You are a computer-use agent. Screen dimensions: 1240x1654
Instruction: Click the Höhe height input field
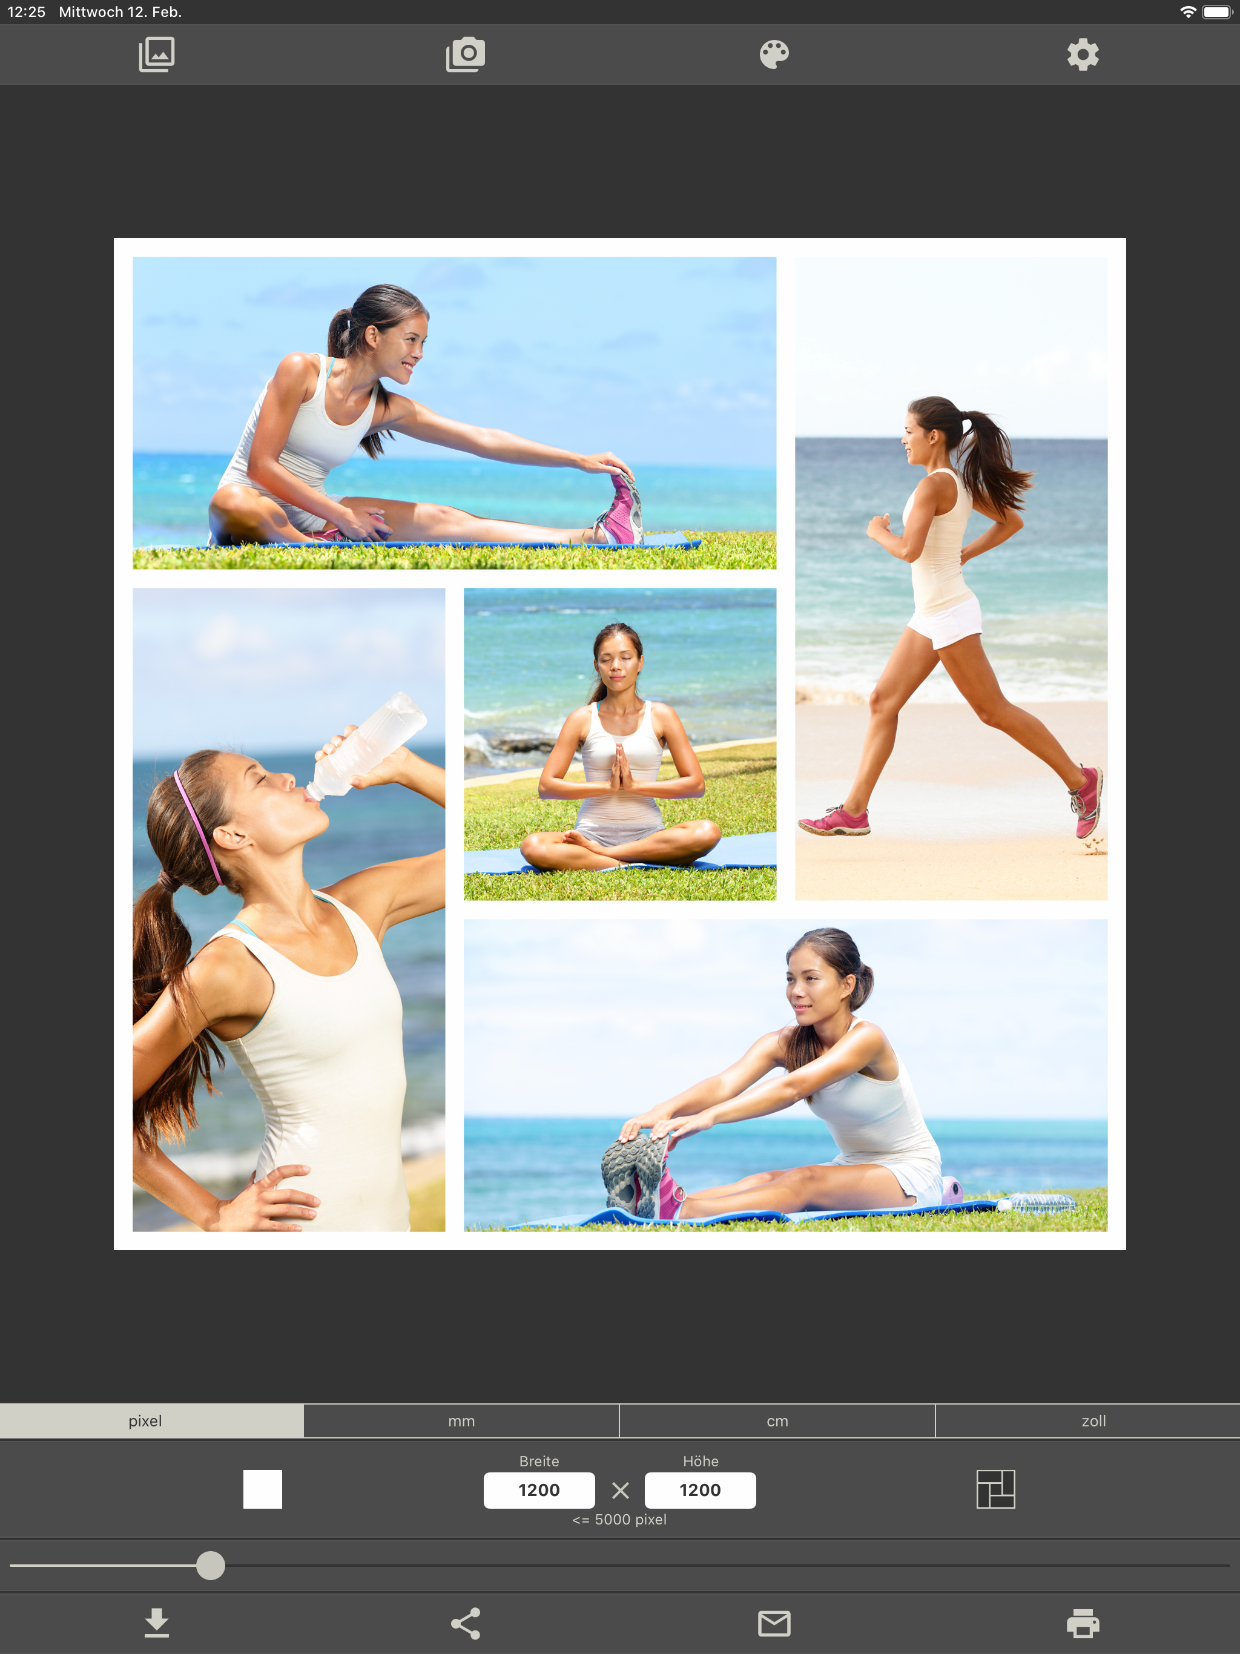coord(700,1491)
